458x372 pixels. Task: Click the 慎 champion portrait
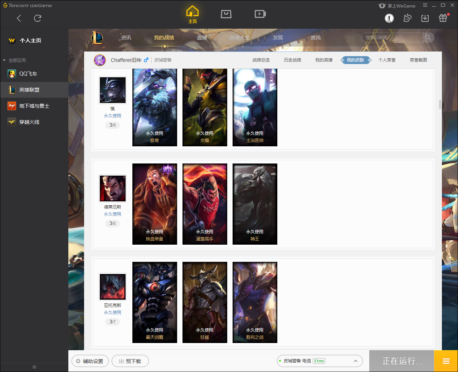click(113, 90)
